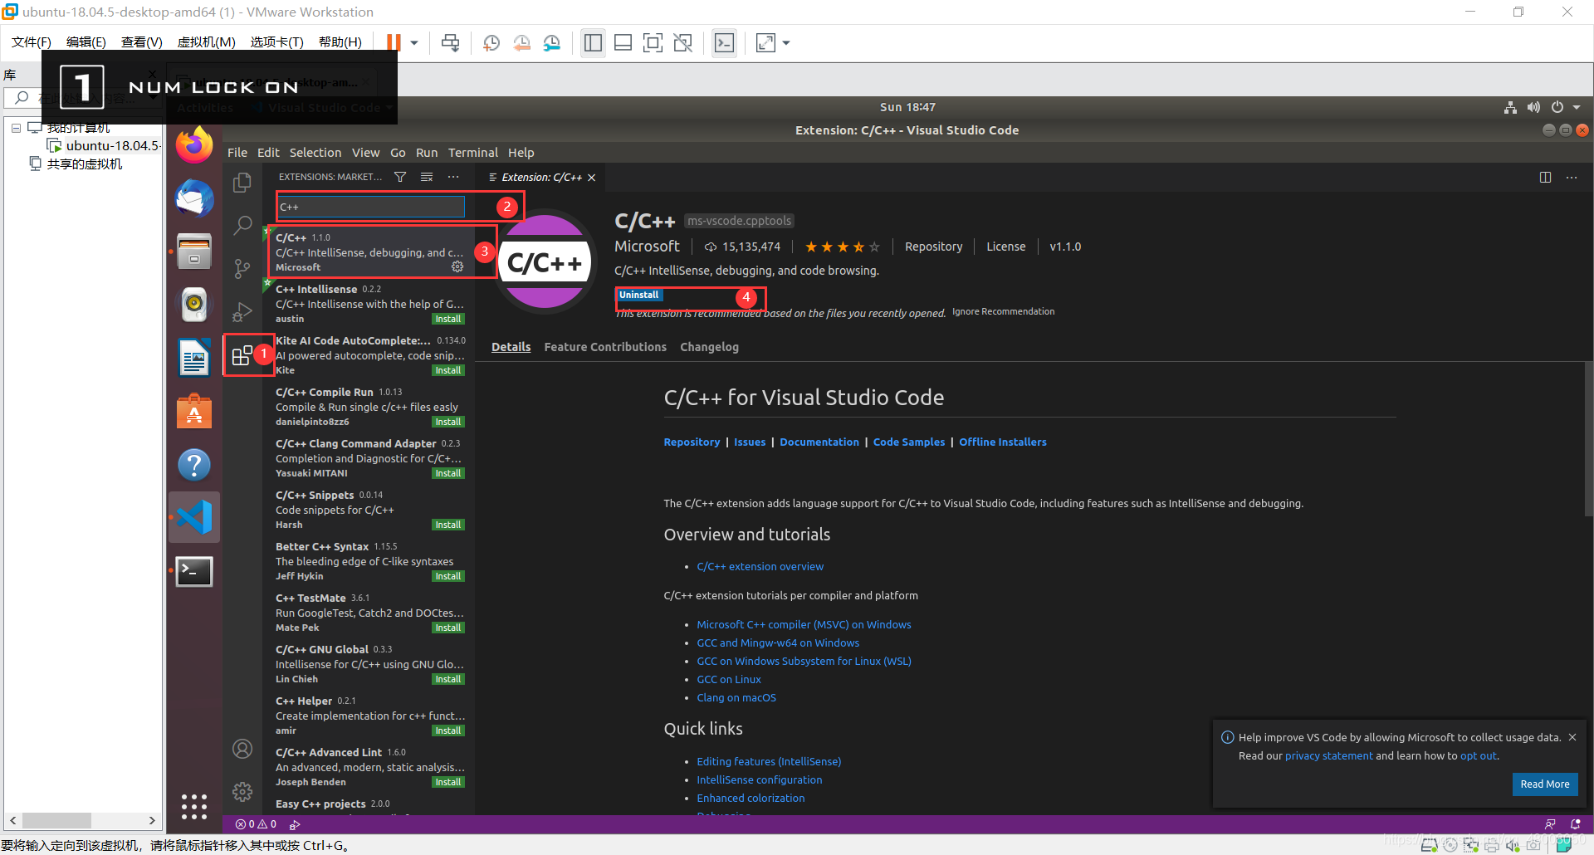
Task: Close the Extension: C/C++ tab
Action: [591, 178]
